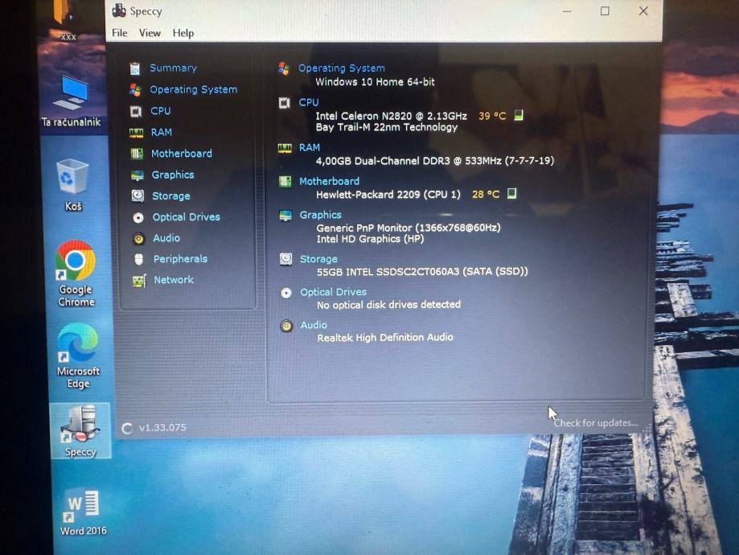Screen dimensions: 739x555
Task: Click the Motherboard heading link in summary
Action: pos(329,181)
